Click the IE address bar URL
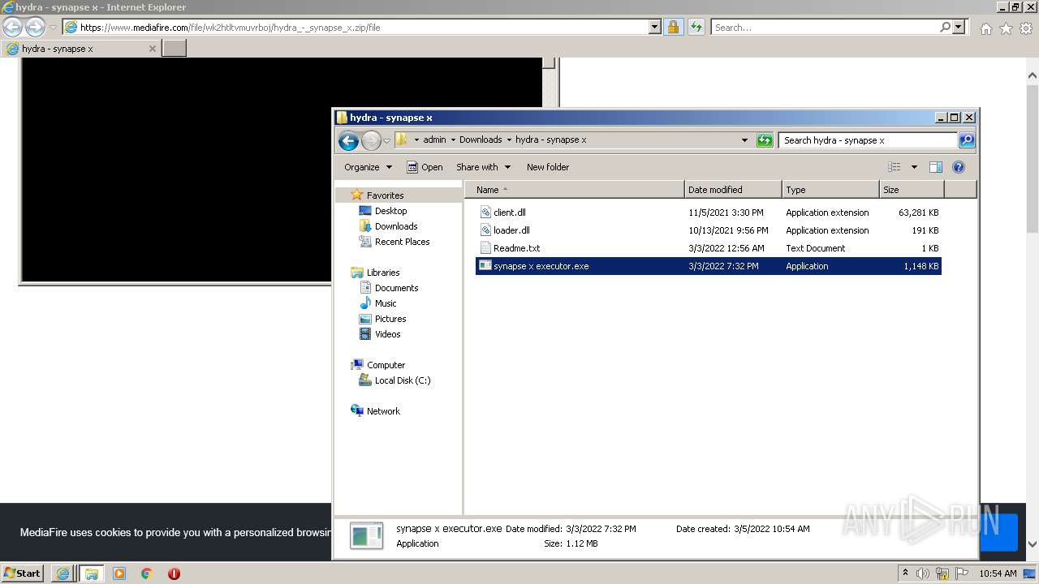The image size is (1039, 584). [230, 28]
